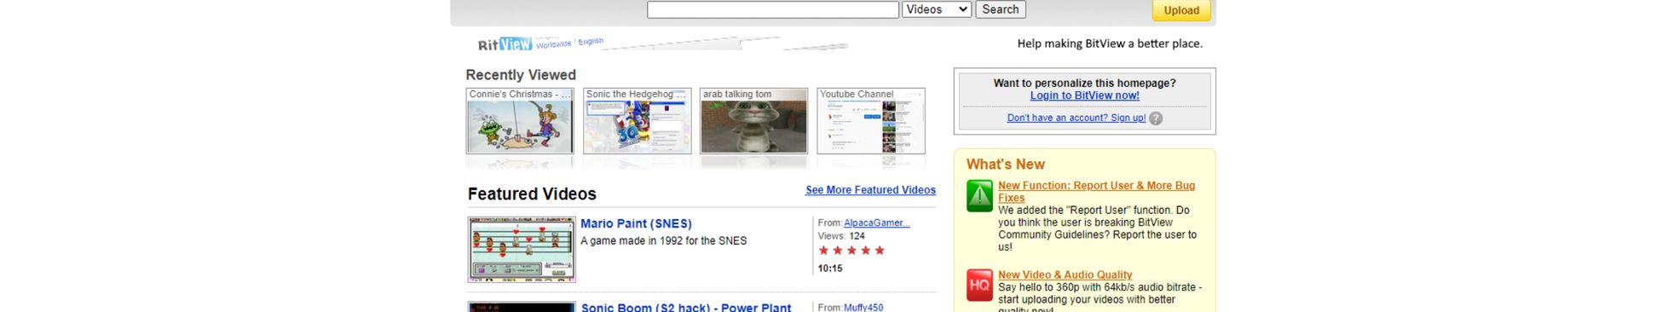Viewport: 1662px width, 312px height.
Task: Open the Youtube Channel thumbnail
Action: click(x=871, y=121)
